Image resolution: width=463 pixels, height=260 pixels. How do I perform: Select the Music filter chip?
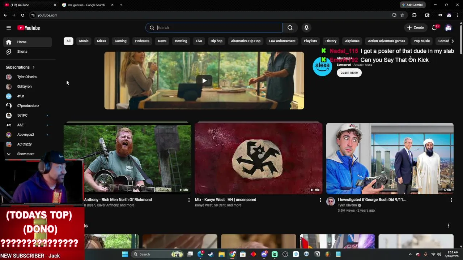(84, 41)
